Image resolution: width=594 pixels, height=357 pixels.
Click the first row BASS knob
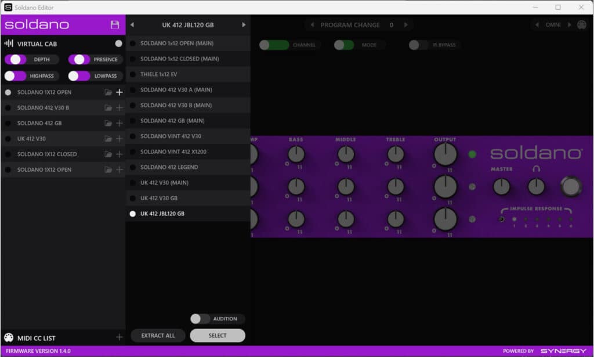(x=296, y=154)
